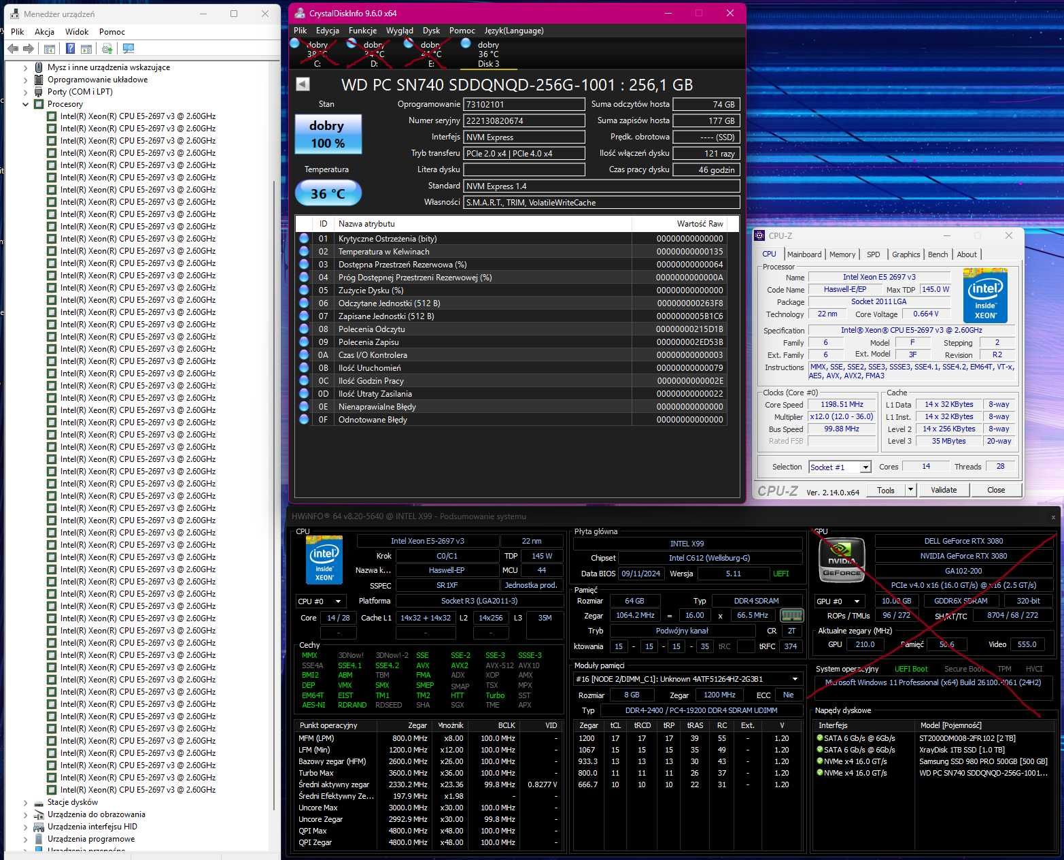Click the update driver toolbar icon in Device Manager
1064x860 pixels.
[107, 49]
